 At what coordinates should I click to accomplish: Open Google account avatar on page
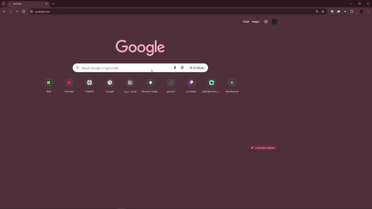point(275,21)
